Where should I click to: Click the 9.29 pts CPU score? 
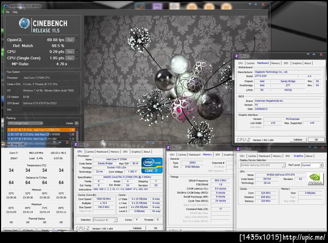pyautogui.click(x=57, y=51)
